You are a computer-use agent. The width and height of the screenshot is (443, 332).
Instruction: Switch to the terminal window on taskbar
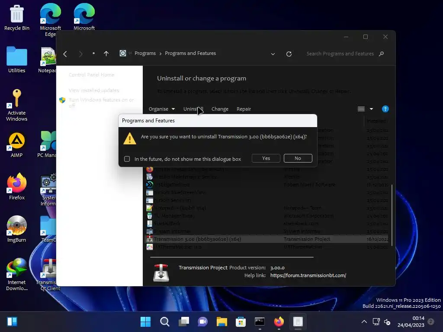[260, 322]
